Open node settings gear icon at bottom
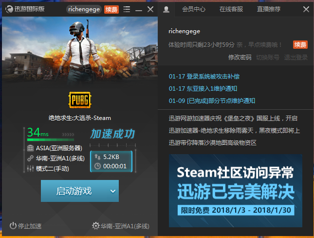The width and height of the screenshot is (314, 238). (x=96, y=226)
